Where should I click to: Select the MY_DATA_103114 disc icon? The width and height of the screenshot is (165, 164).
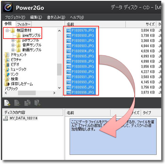point(6,118)
